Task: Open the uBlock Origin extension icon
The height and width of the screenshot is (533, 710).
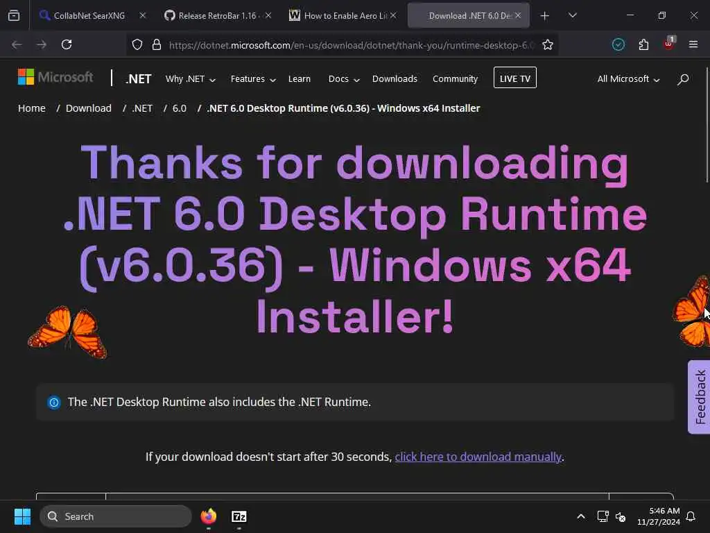Action: coord(669,44)
